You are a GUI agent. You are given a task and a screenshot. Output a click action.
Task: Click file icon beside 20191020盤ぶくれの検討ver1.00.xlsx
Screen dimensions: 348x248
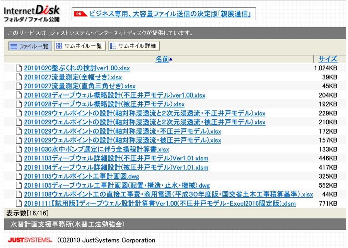[19, 68]
